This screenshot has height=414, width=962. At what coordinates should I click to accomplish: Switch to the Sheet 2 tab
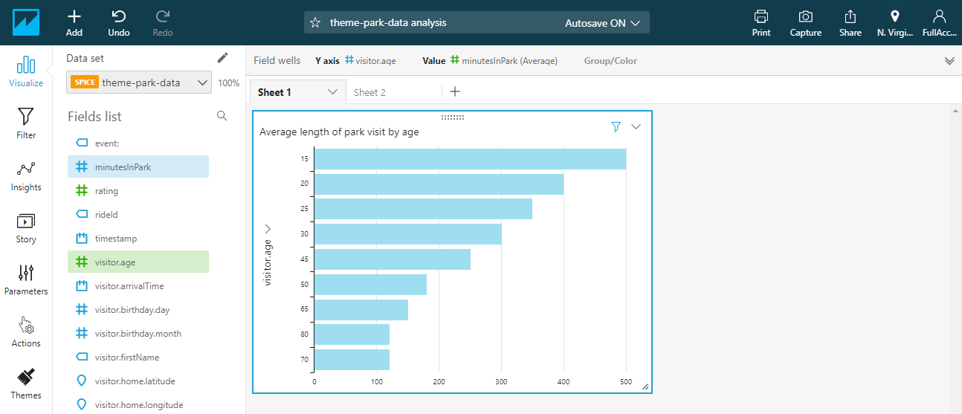pyautogui.click(x=369, y=93)
